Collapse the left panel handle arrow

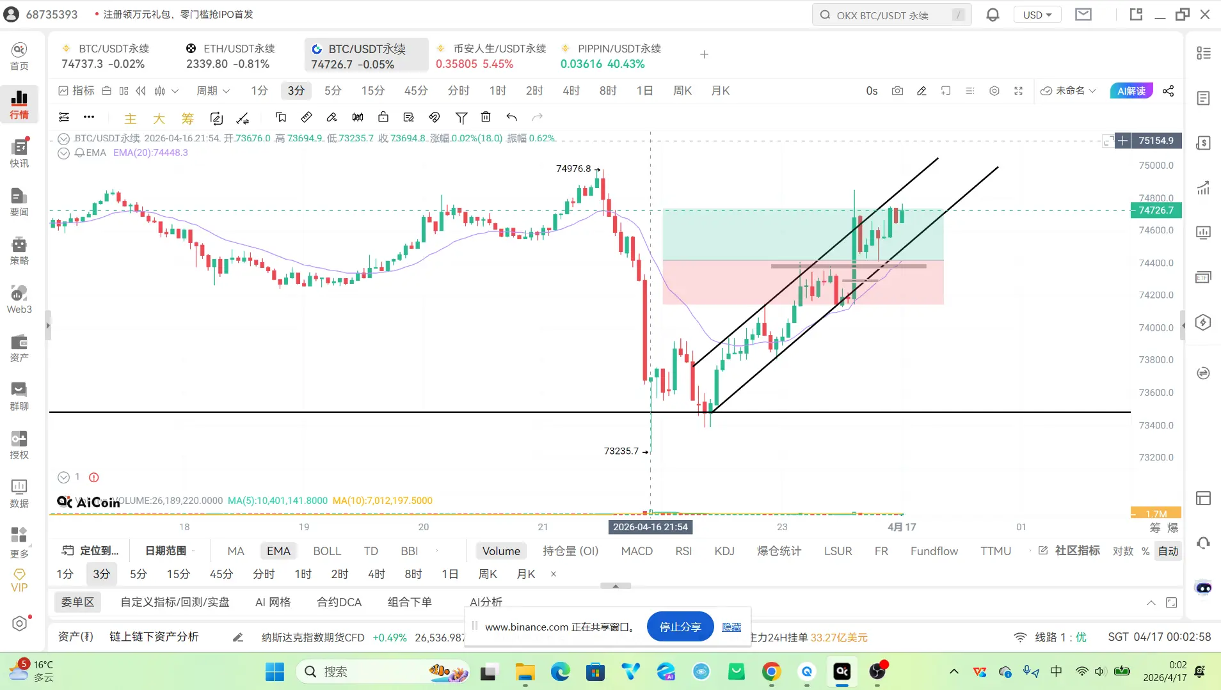point(47,325)
